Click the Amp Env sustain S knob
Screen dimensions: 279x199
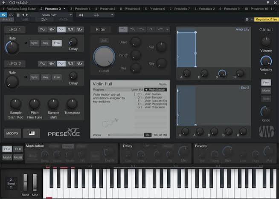click(x=222, y=73)
